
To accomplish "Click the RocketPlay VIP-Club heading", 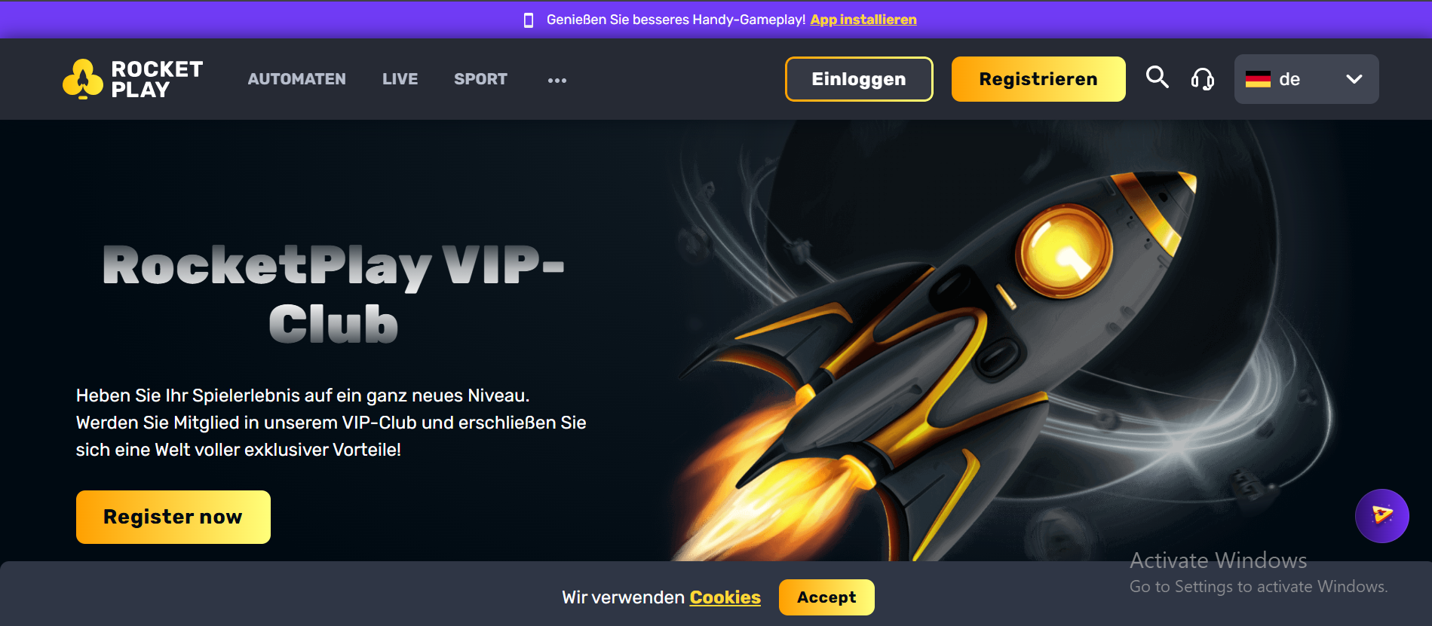I will tap(333, 294).
